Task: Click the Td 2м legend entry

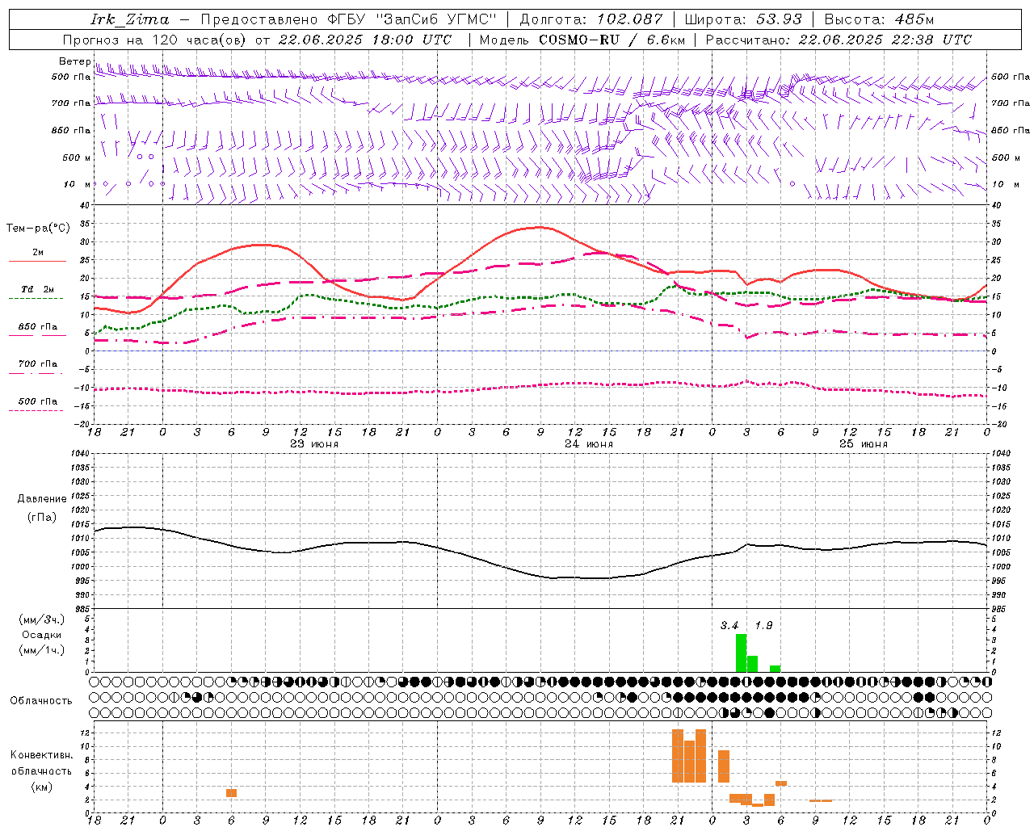Action: point(38,289)
